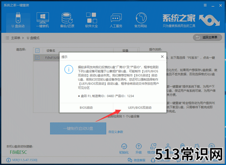Click the 返回主菜单 button
The width and height of the screenshot is (226, 165).
point(207,37)
